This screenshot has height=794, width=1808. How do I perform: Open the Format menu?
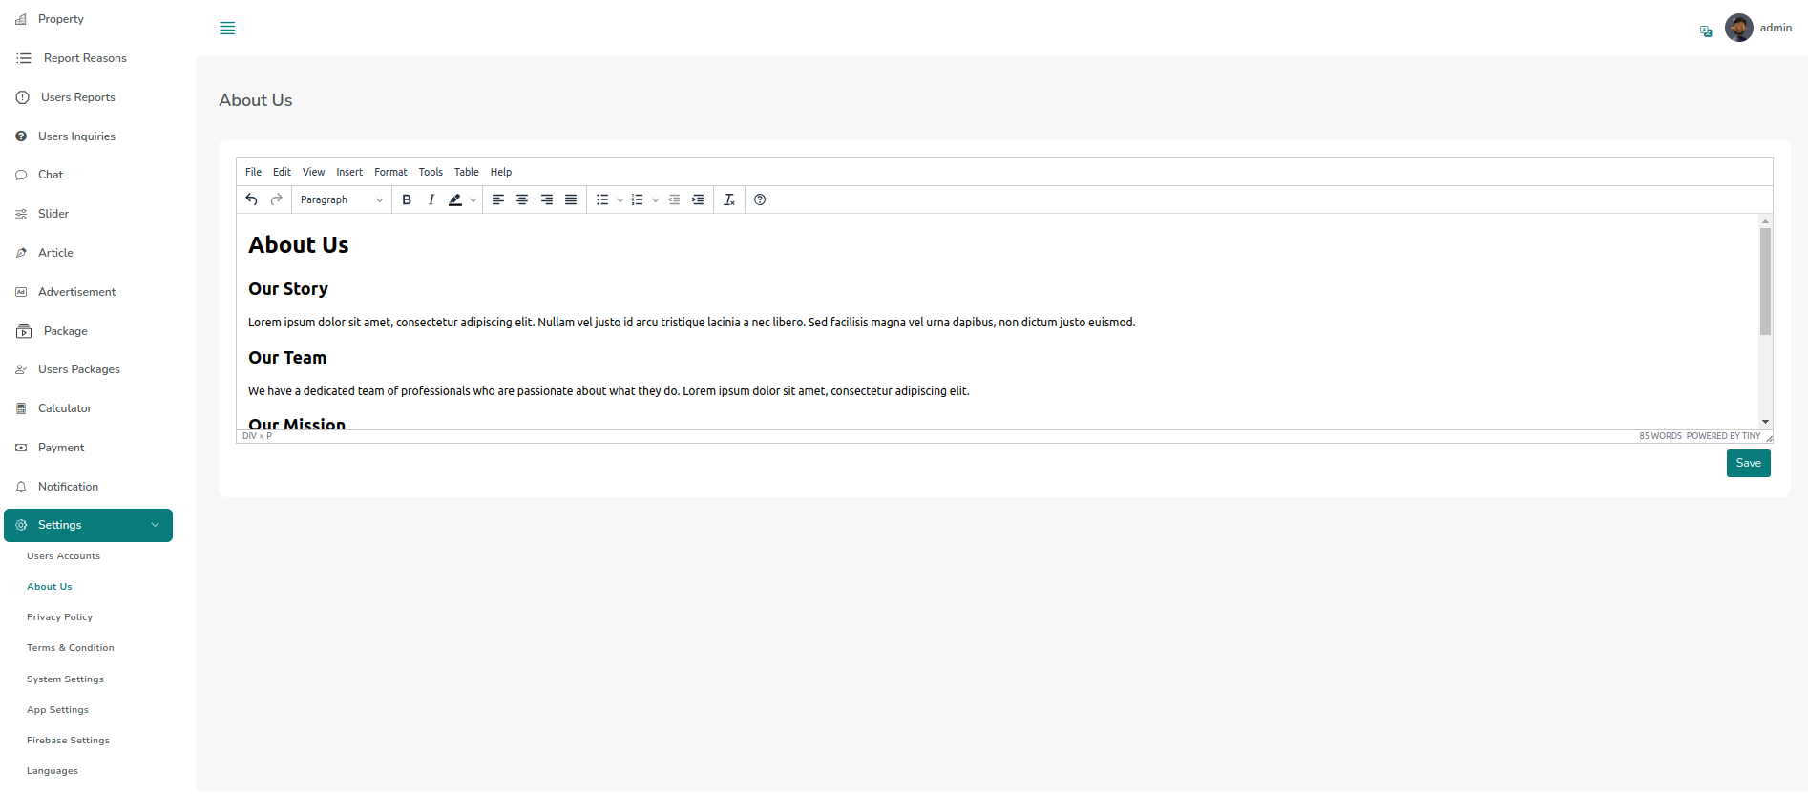pos(390,172)
